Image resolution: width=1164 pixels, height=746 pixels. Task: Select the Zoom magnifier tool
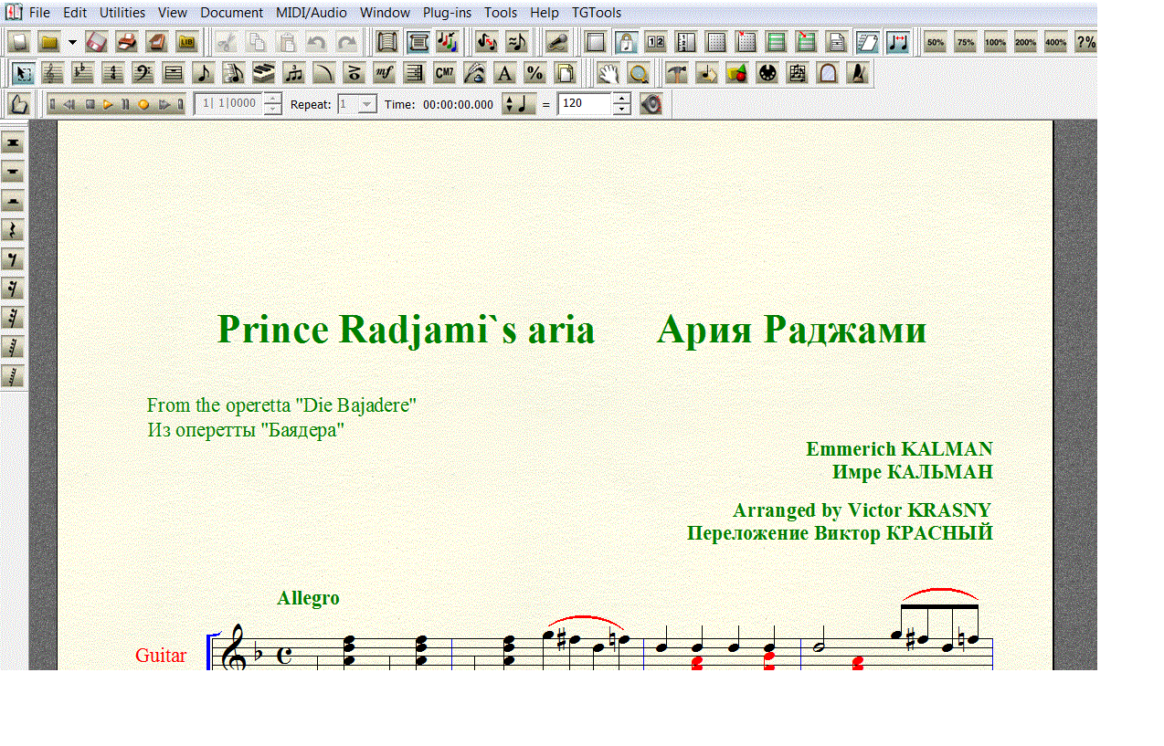[x=639, y=73]
